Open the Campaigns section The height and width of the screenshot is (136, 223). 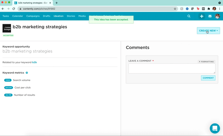(x=33, y=16)
